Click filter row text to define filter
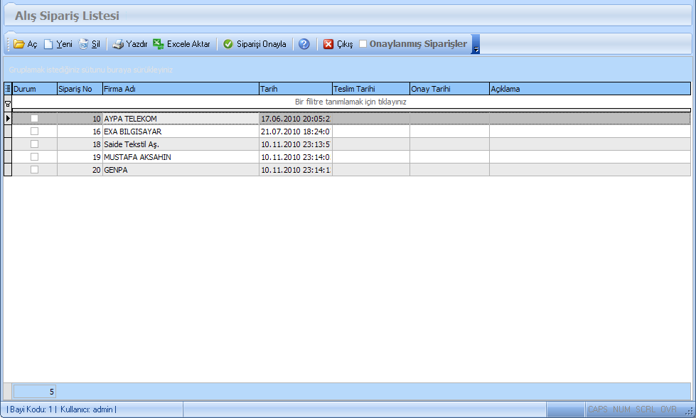The image size is (696, 418). pos(350,102)
